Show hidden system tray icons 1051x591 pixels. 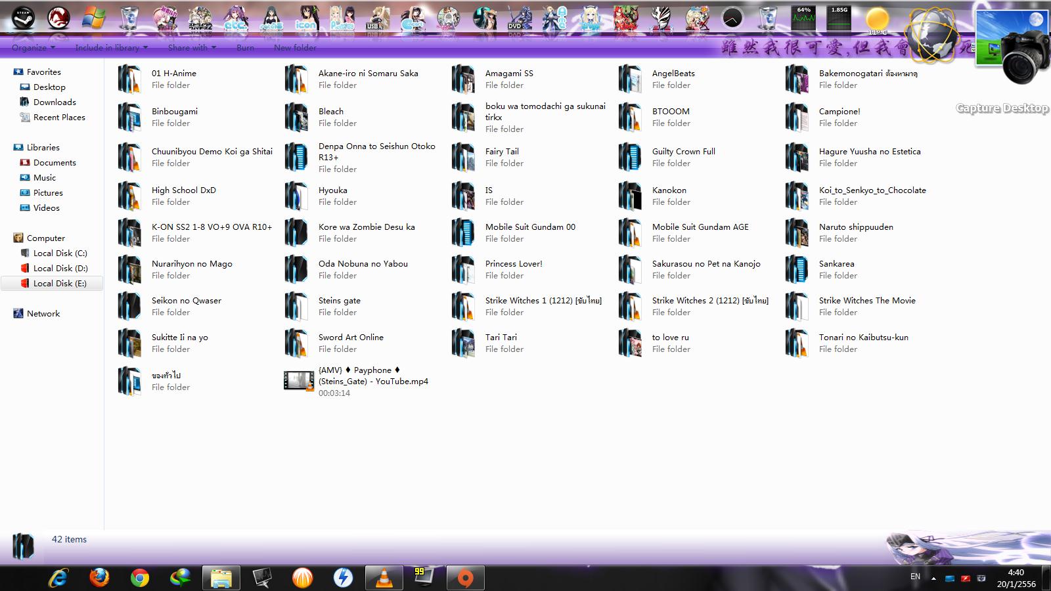click(x=933, y=579)
